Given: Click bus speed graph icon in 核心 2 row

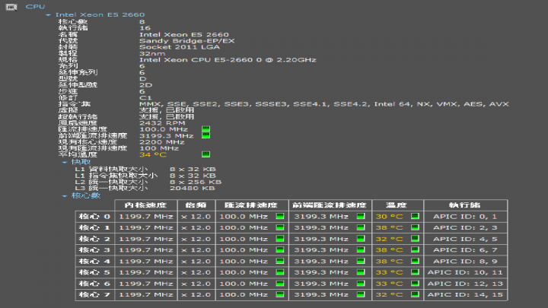Looking at the screenshot, I should coord(280,239).
